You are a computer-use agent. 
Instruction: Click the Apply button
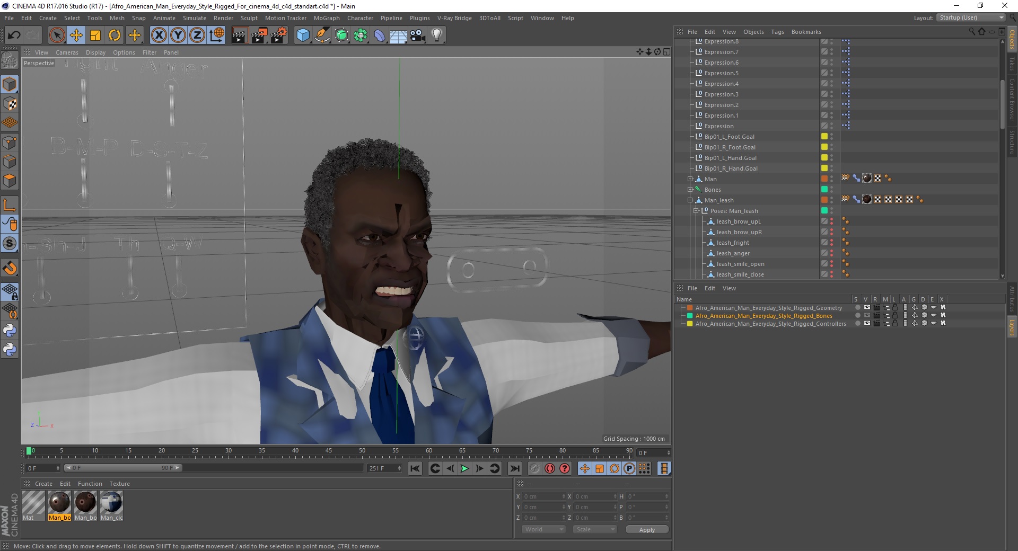[x=647, y=529]
